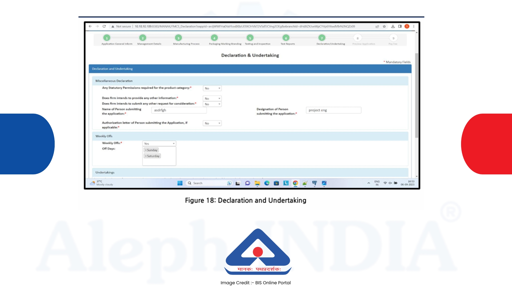Open browser downloads icon
This screenshot has height=288, width=512.
pyautogui.click(x=393, y=26)
